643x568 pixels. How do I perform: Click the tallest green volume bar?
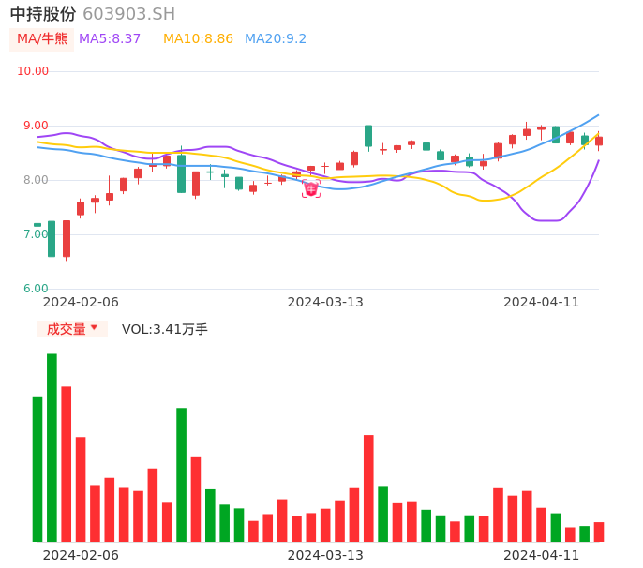coord(52,447)
